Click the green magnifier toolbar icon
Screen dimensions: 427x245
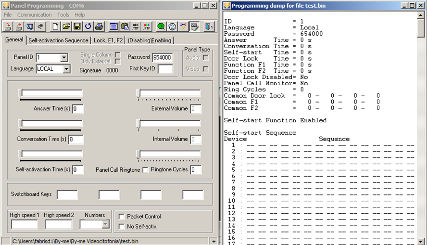(161, 26)
